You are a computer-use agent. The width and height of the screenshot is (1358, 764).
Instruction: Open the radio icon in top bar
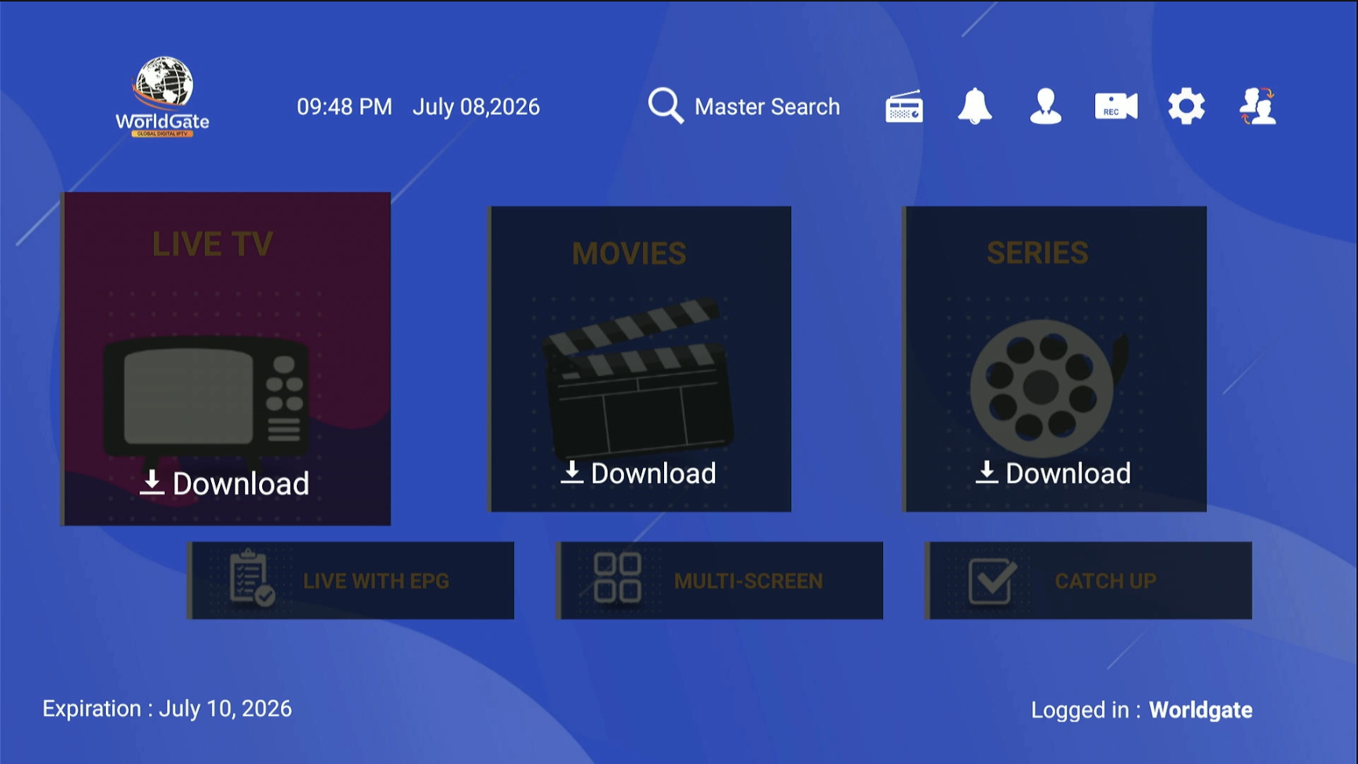904,107
